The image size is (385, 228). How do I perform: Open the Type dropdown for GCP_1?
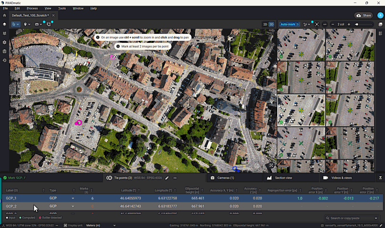73,198
